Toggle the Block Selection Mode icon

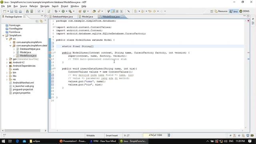[117, 11]
